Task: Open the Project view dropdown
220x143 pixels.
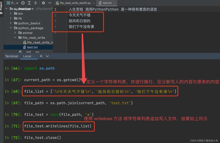Action: 13,3
